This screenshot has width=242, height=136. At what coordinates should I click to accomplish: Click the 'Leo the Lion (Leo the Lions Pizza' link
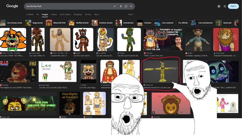(x=54, y=88)
